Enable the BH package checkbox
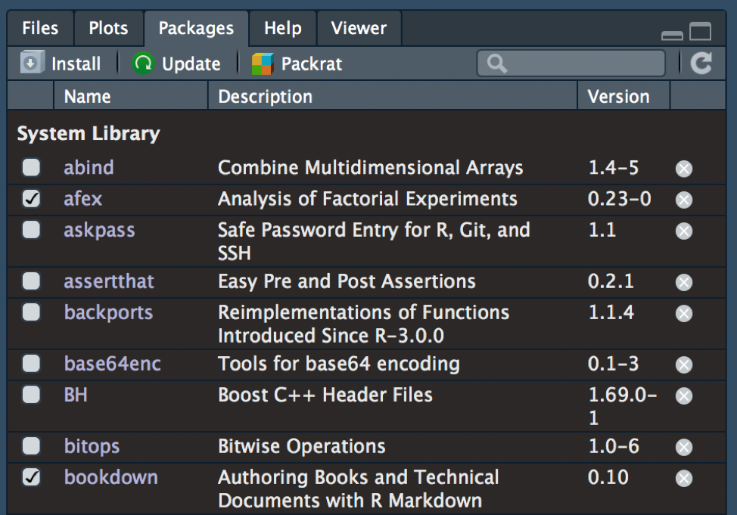 tap(31, 395)
